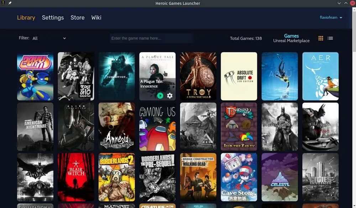This screenshot has width=356, height=208.
Task: Open the Among Us game cover
Action: point(157,127)
